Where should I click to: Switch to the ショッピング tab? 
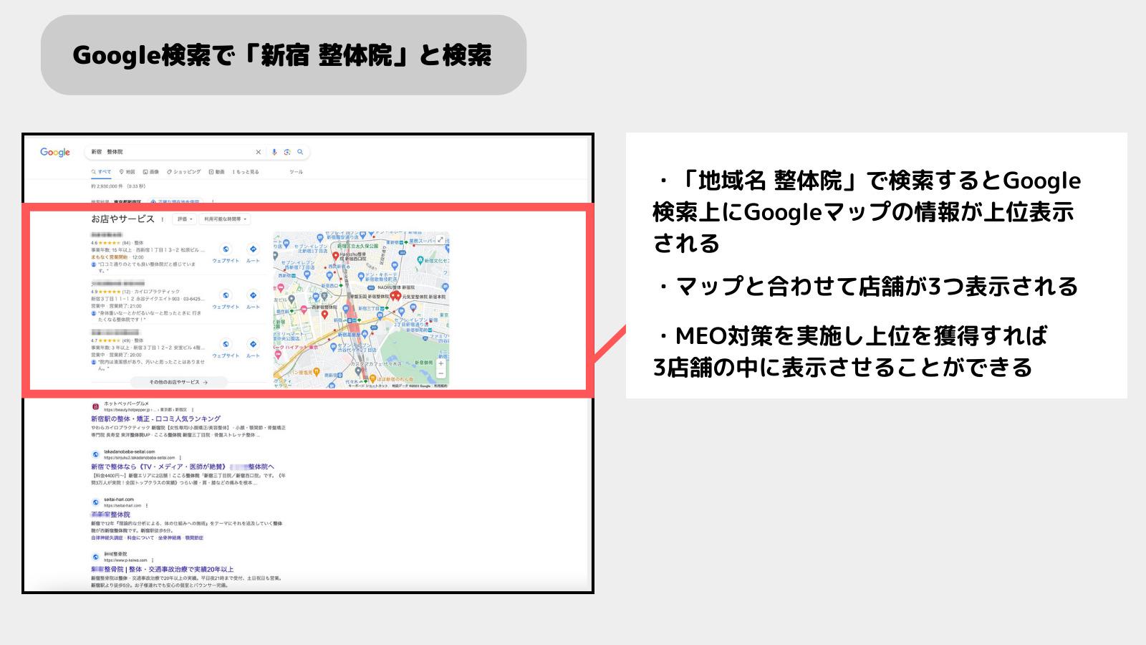[186, 172]
